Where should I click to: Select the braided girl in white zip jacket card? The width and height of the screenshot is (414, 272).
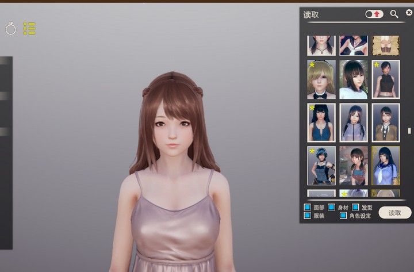pos(354,122)
